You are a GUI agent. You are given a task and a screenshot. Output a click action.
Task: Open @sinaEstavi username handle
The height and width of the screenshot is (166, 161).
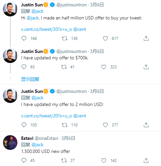46,138
